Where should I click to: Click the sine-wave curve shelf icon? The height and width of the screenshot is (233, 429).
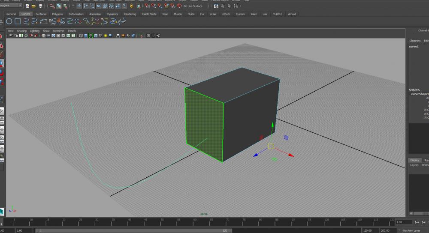pos(87,21)
